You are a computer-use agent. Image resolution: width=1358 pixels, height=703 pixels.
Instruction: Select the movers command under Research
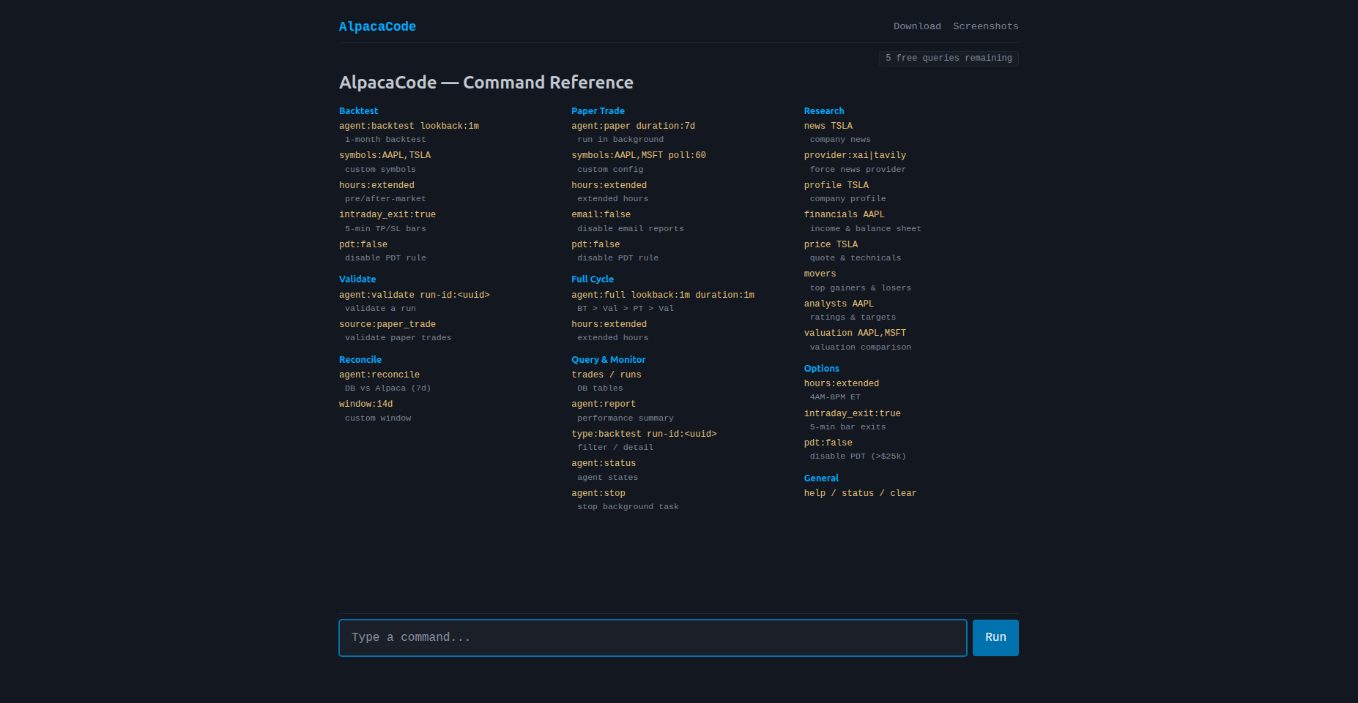(820, 273)
